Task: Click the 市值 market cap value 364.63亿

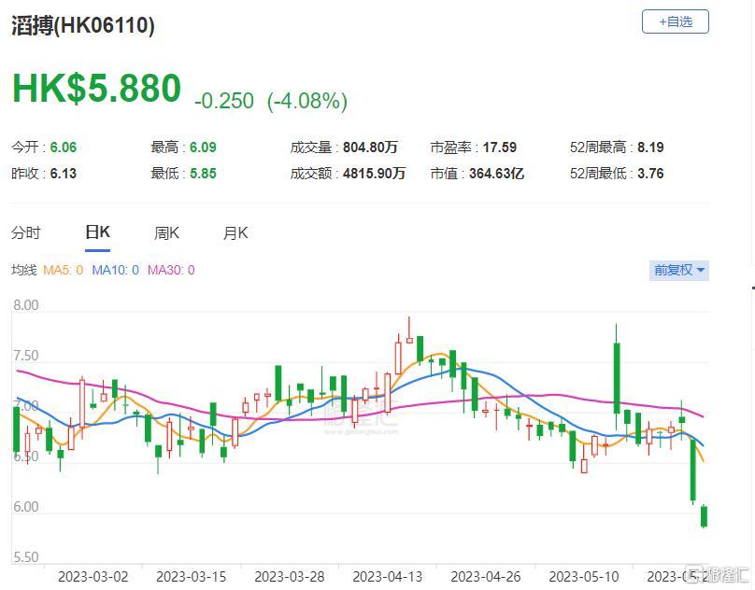Action: click(496, 174)
